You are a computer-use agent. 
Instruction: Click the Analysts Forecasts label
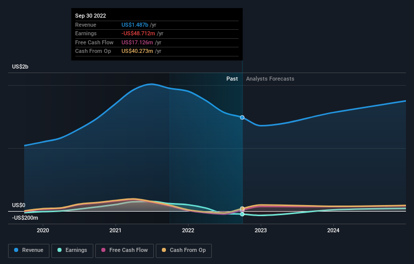pyautogui.click(x=270, y=79)
